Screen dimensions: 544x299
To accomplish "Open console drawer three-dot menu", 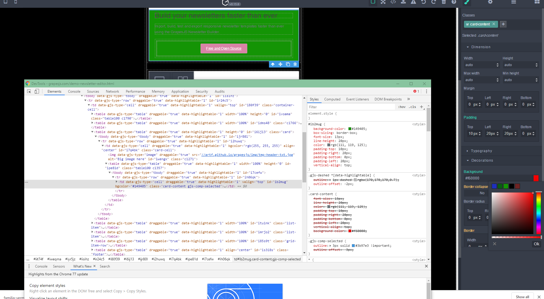I will click(29, 266).
